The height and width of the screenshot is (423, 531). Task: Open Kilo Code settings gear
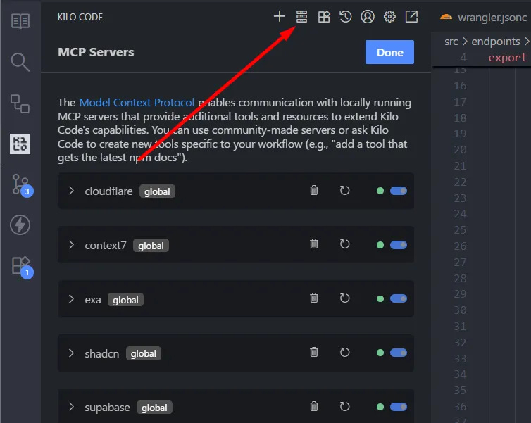[389, 16]
